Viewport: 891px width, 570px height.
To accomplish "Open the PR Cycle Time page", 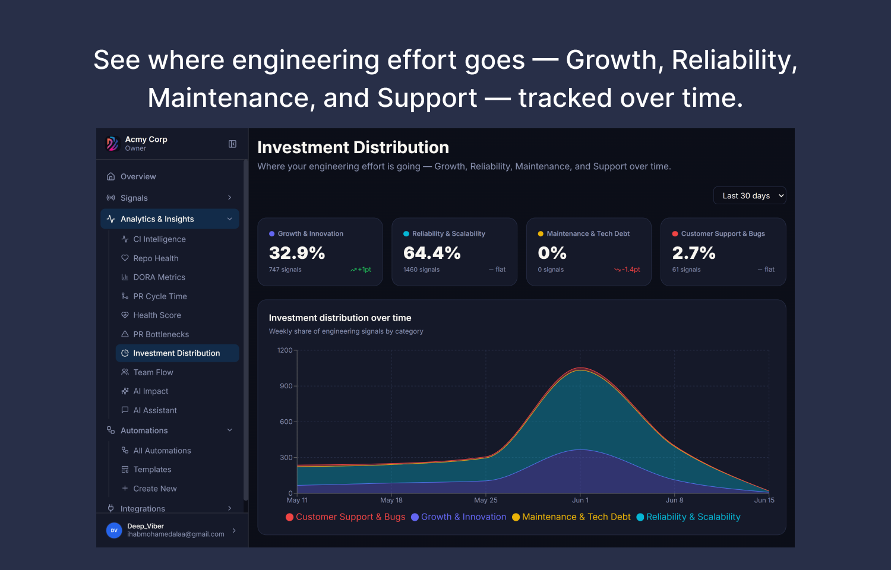I will click(x=178, y=296).
